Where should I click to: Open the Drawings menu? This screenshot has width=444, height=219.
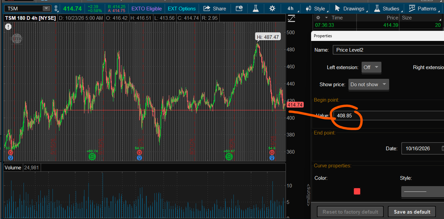(x=350, y=8)
